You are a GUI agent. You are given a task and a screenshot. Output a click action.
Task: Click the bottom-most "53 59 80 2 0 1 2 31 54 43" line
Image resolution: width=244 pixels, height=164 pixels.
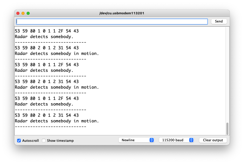click(47, 115)
